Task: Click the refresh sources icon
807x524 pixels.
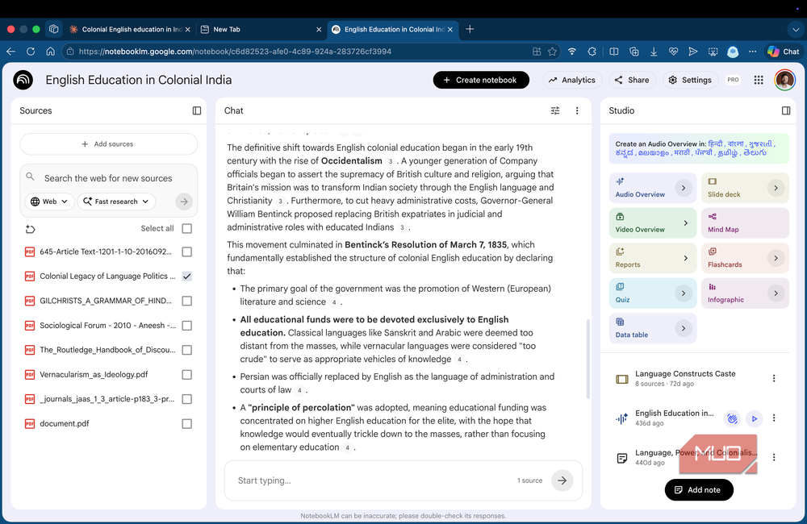Action: pos(31,229)
